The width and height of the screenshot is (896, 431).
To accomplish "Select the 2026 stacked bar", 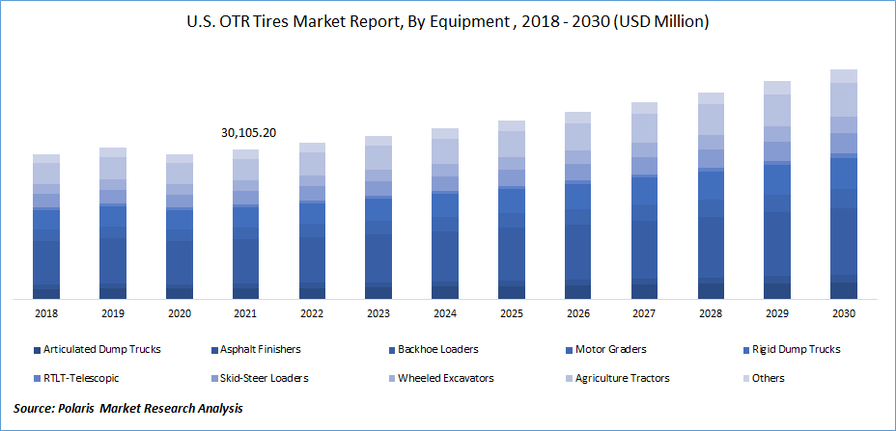I will pyautogui.click(x=577, y=205).
